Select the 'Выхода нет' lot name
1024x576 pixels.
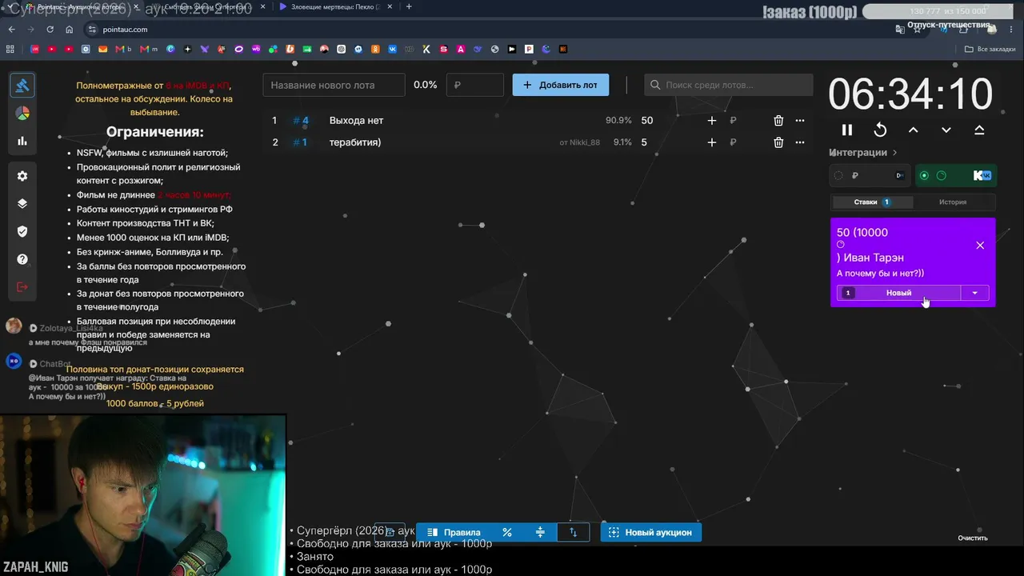point(356,121)
